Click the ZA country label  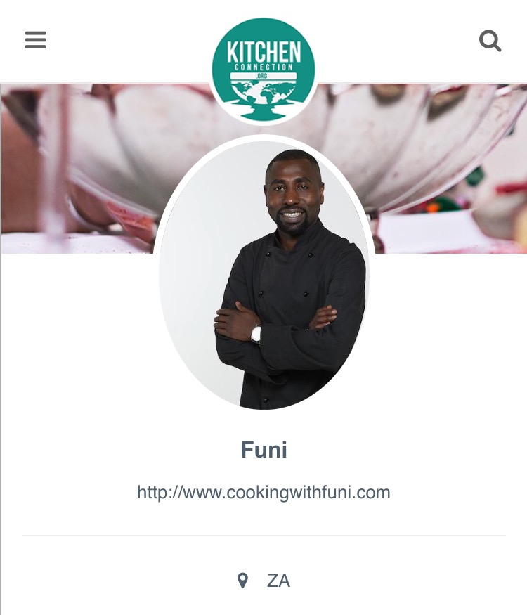[278, 581]
